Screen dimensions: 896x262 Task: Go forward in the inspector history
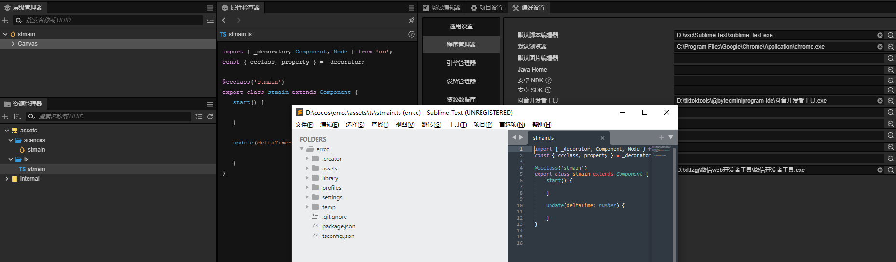tap(238, 20)
